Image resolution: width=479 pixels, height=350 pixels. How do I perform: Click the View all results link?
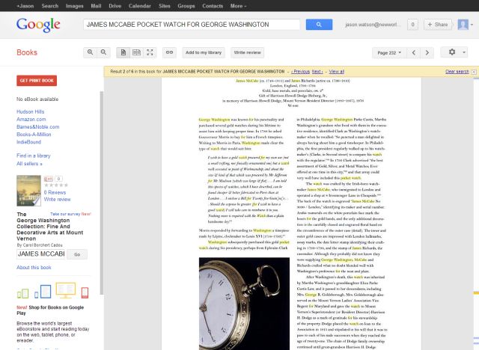(x=337, y=71)
